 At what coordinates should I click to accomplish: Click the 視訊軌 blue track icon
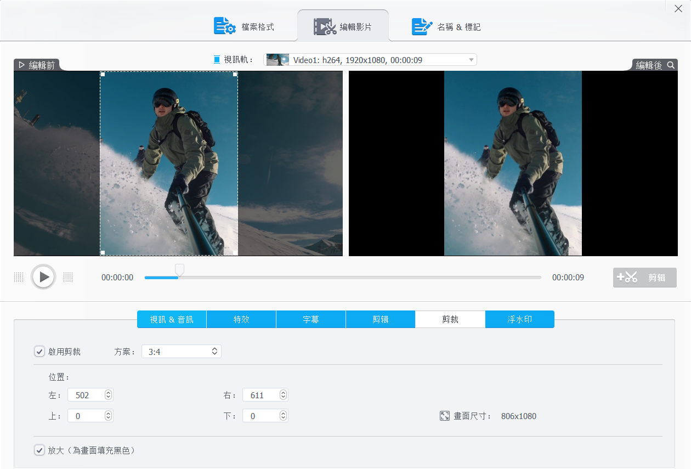coord(217,60)
